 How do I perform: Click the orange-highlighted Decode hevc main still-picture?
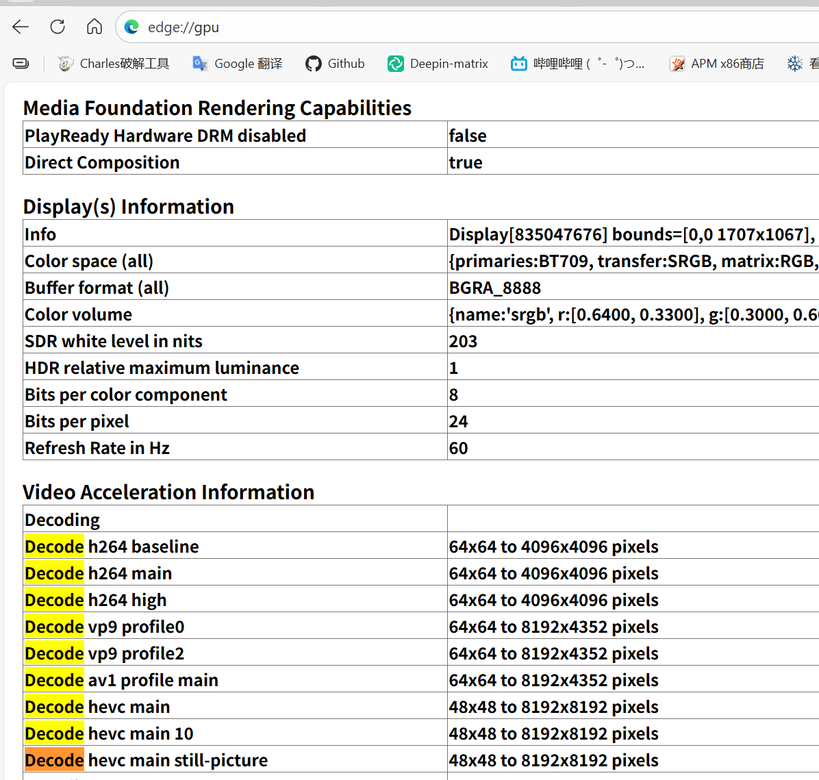pyautogui.click(x=55, y=760)
